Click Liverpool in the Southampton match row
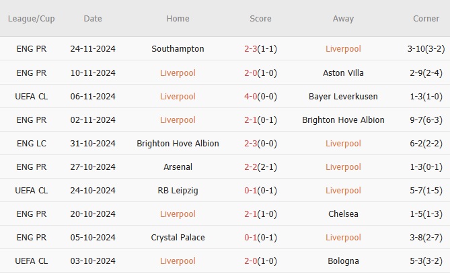Screen dimensions: 450x280 343,49
